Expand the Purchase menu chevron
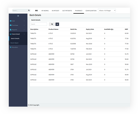The height and width of the screenshot is (114, 138). tap(24, 25)
